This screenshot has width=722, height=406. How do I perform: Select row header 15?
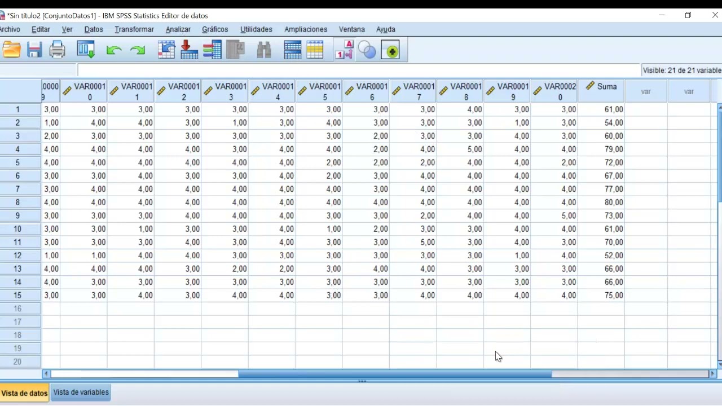click(x=20, y=295)
